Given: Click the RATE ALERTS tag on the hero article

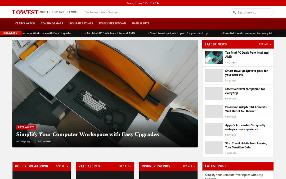Looking at the screenshot, I should click(26, 127).
